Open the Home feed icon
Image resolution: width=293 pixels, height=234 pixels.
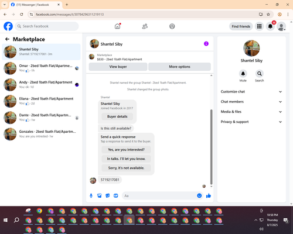pyautogui.click(x=117, y=26)
